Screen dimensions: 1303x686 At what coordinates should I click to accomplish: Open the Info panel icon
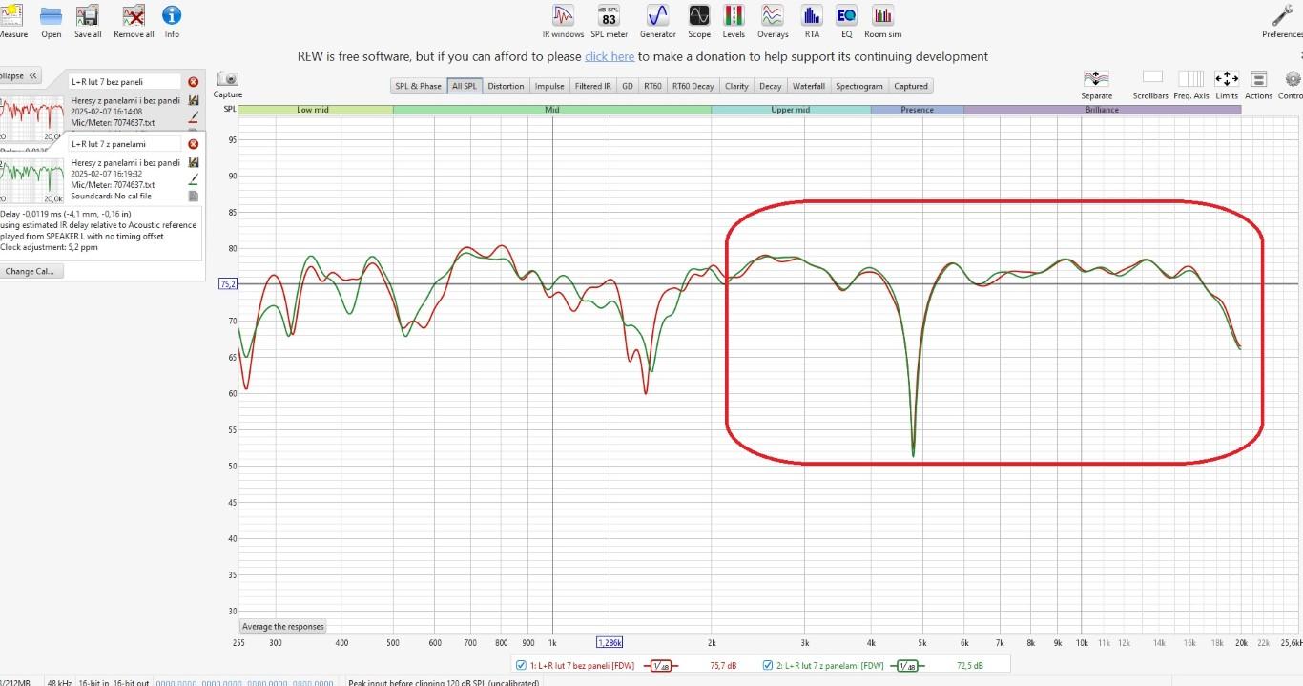172,15
